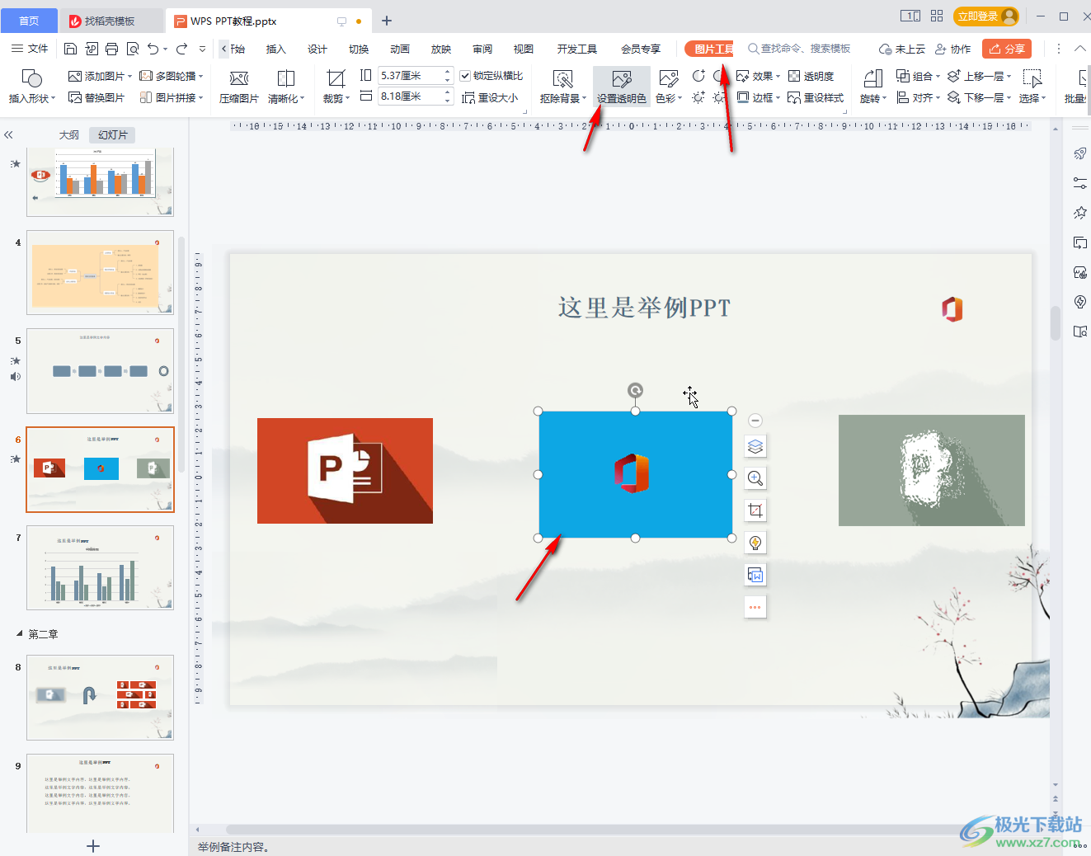
Task: Click the save icon in quick access toolbar
Action: coord(70,49)
